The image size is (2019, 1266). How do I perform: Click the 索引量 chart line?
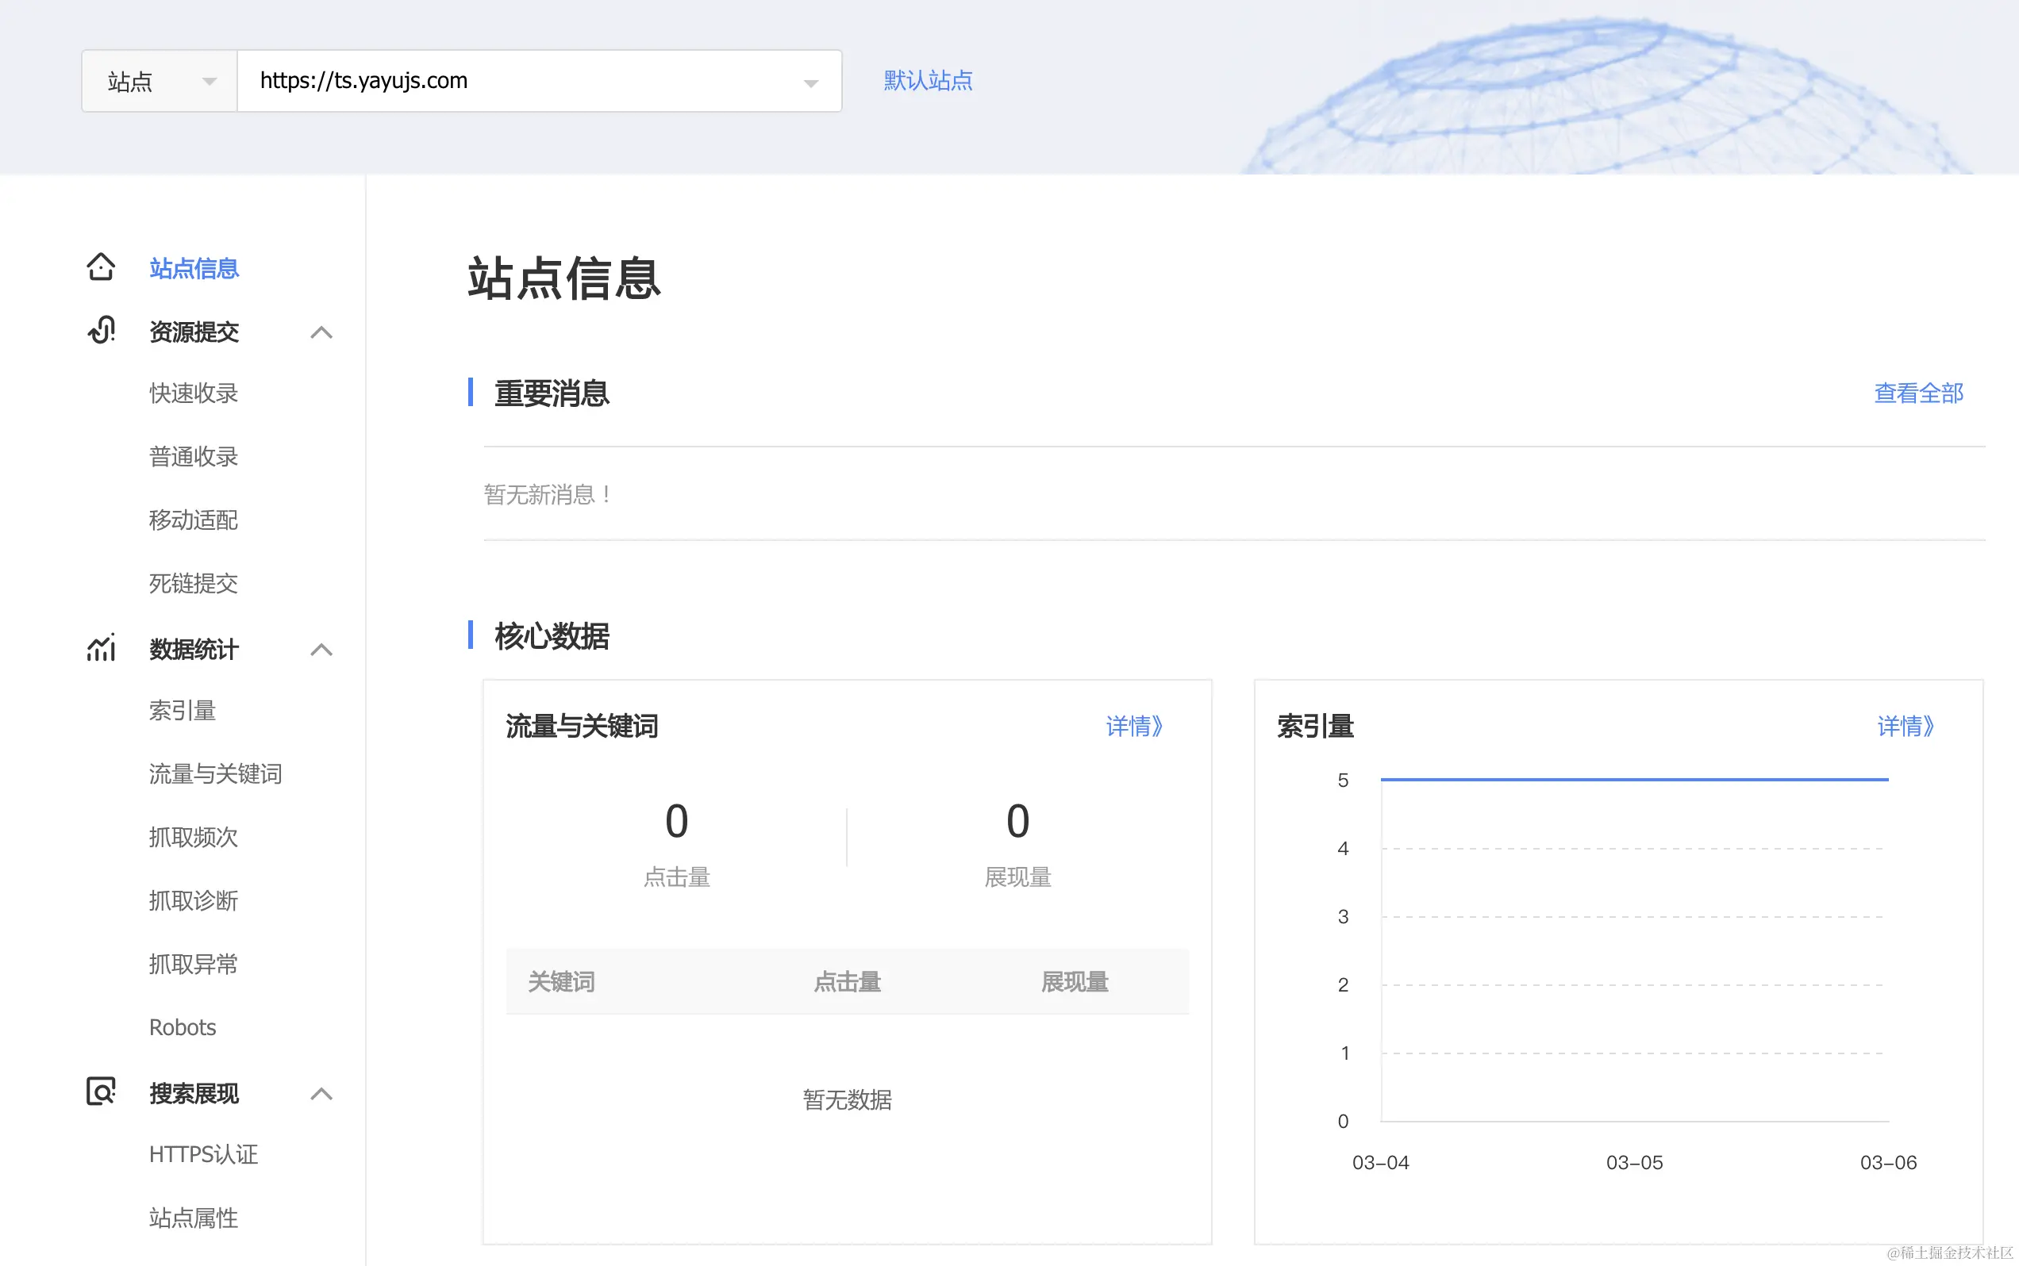(x=1633, y=780)
